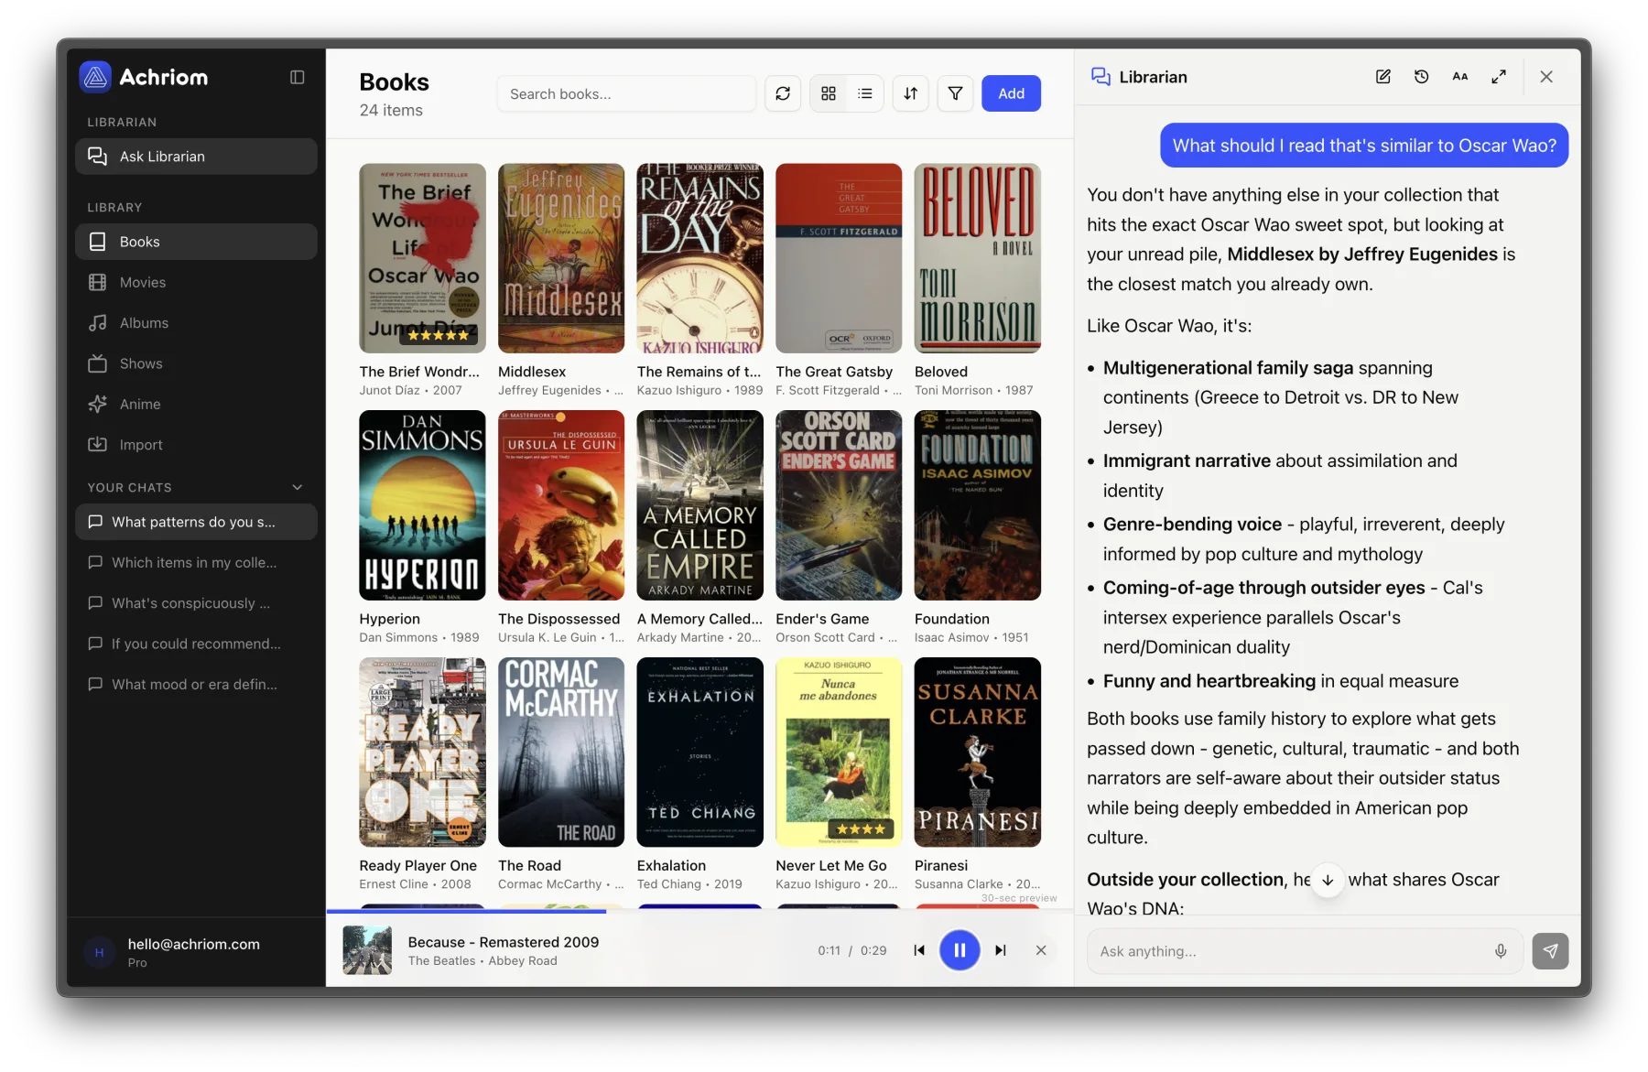The image size is (1648, 1072).
Task: Open the Books library
Action: pos(196,242)
